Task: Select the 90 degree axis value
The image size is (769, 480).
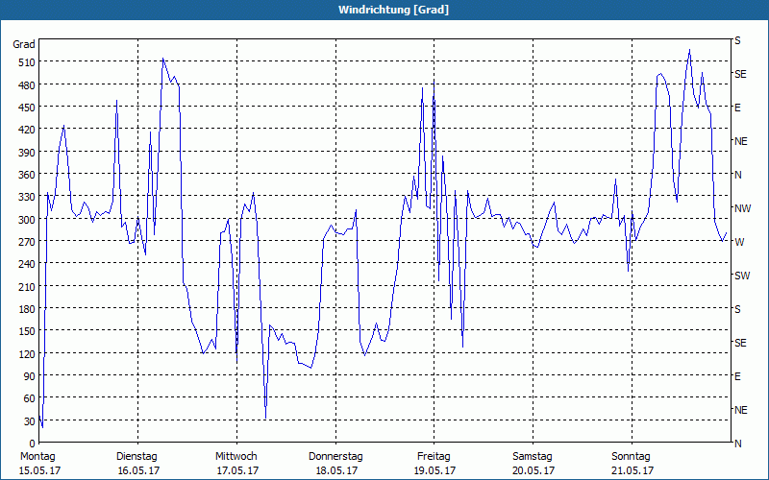Action: pyautogui.click(x=30, y=376)
